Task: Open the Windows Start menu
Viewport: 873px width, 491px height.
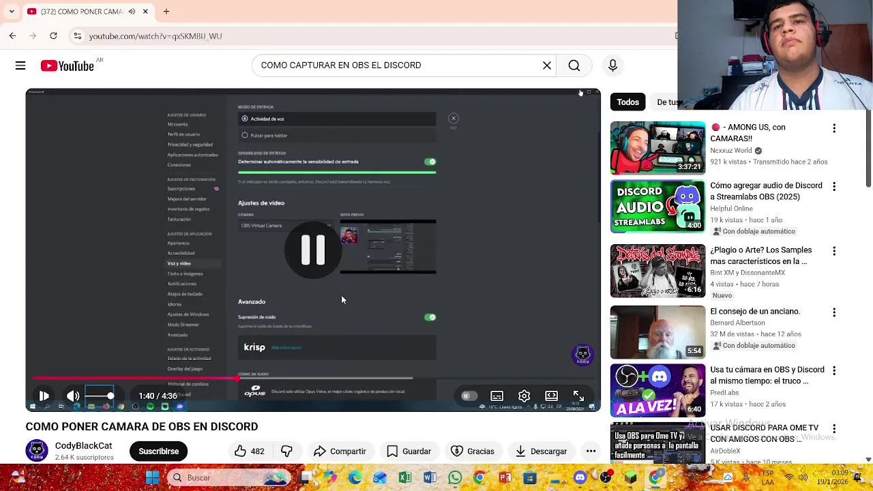Action: pos(152,477)
